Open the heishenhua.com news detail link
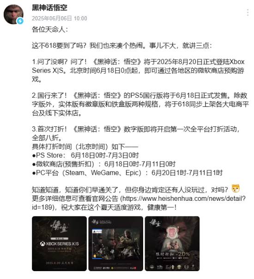This screenshot has width=254, height=279. (x=139, y=203)
